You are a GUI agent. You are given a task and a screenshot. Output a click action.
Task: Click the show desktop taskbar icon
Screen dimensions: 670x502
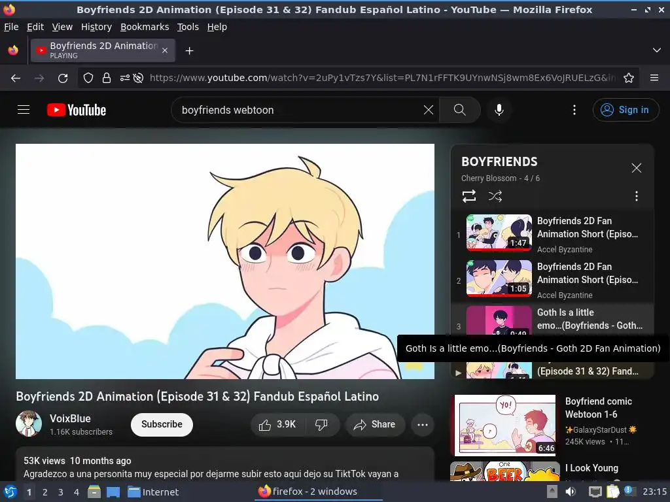tap(113, 492)
